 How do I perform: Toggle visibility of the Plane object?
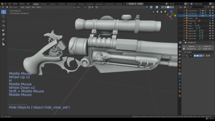tap(213, 26)
